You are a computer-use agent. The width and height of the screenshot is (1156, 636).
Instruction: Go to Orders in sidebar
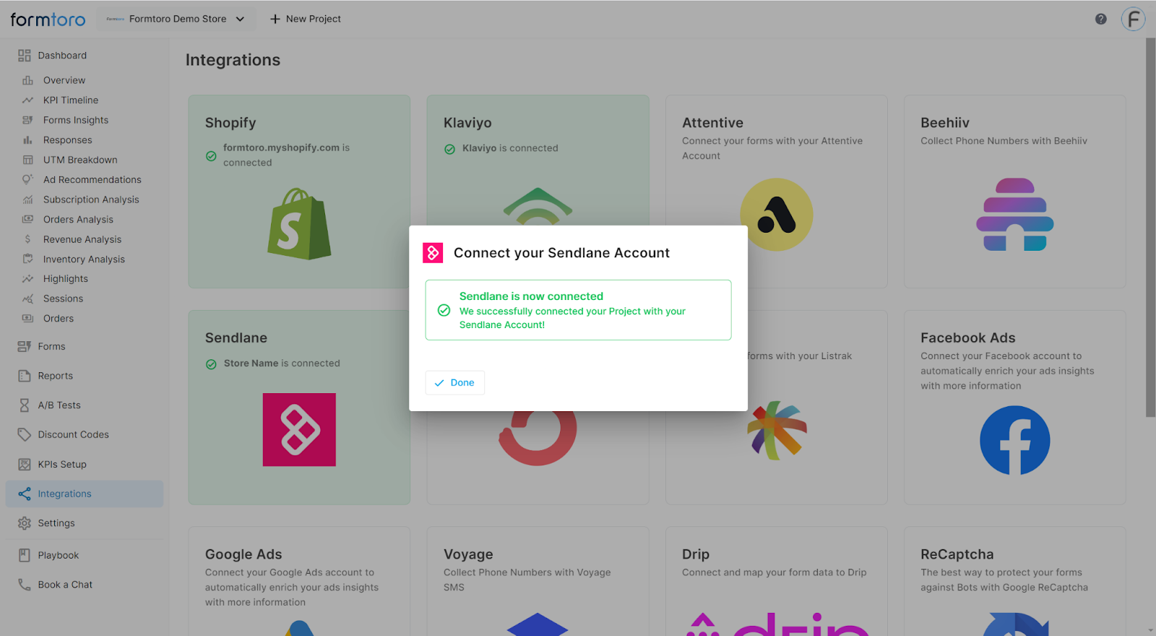pos(59,319)
